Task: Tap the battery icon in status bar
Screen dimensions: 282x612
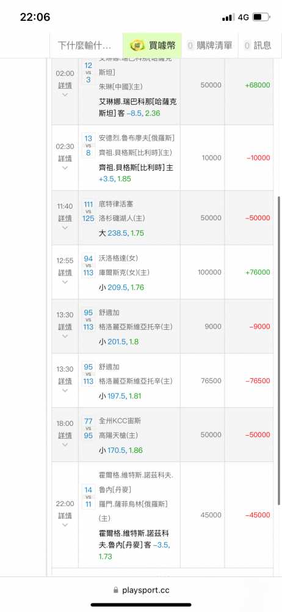Action: click(261, 17)
